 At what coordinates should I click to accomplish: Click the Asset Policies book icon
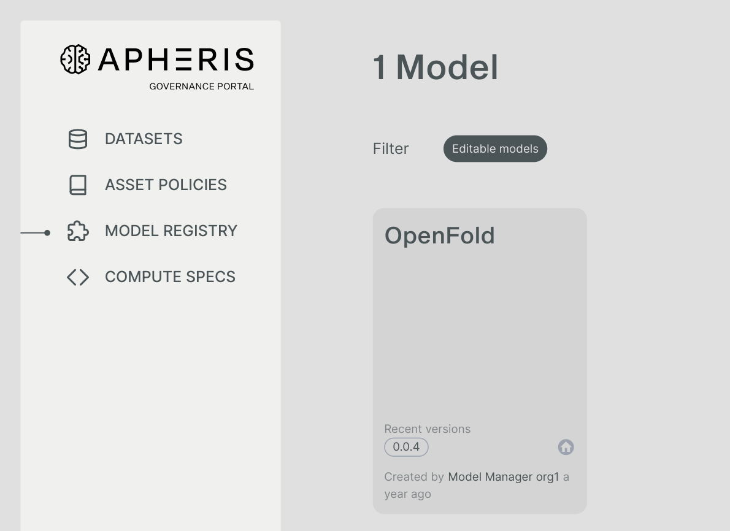tap(78, 185)
